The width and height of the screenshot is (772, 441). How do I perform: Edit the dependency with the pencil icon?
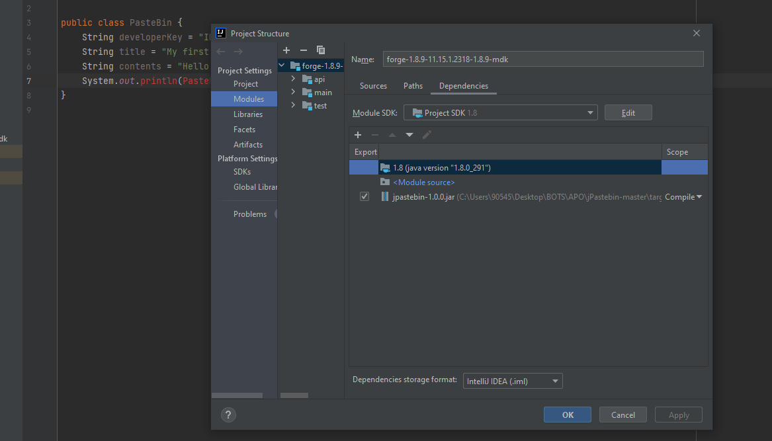coord(427,135)
